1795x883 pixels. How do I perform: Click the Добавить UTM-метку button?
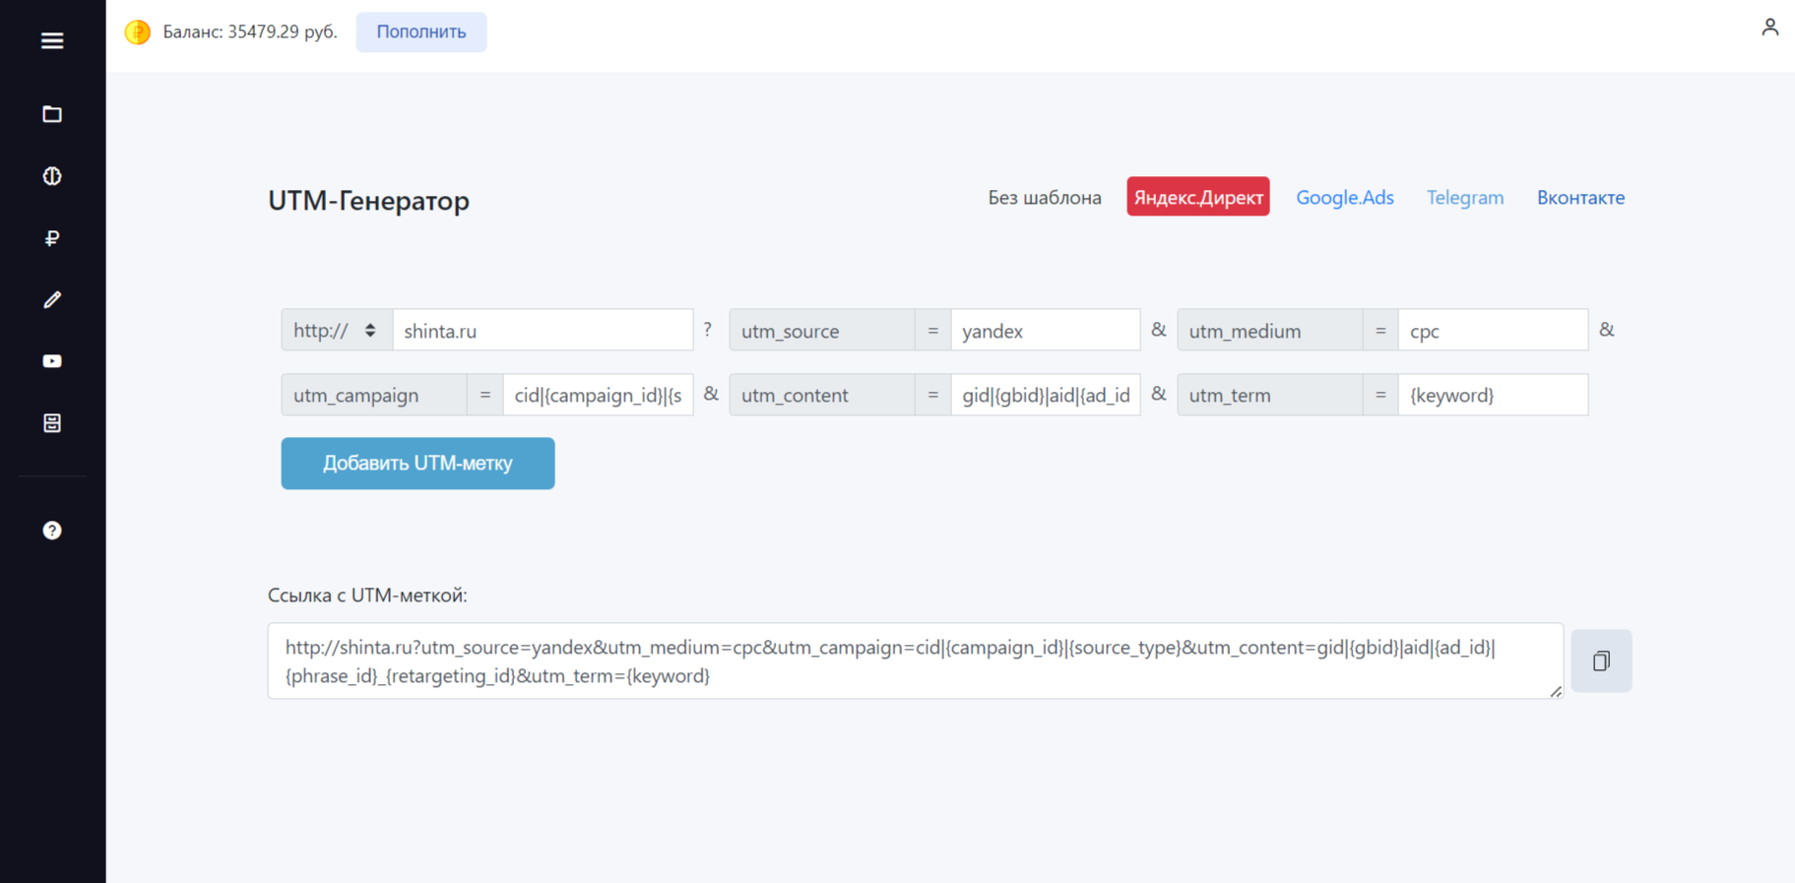(x=417, y=463)
